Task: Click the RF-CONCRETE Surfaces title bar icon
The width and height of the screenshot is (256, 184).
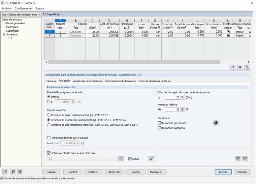Action: [3, 3]
